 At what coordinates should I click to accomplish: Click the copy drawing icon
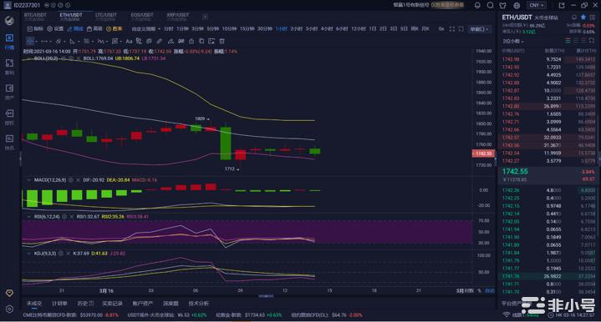(x=201, y=41)
